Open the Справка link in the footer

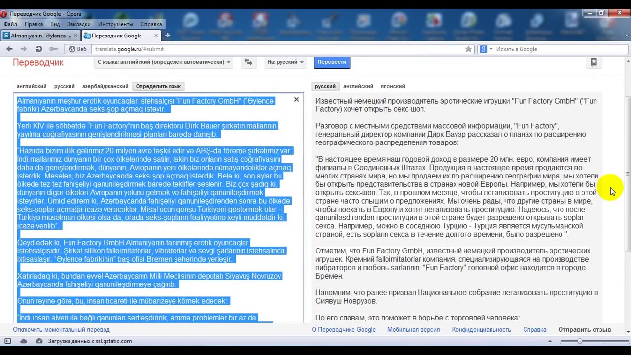pos(534,329)
